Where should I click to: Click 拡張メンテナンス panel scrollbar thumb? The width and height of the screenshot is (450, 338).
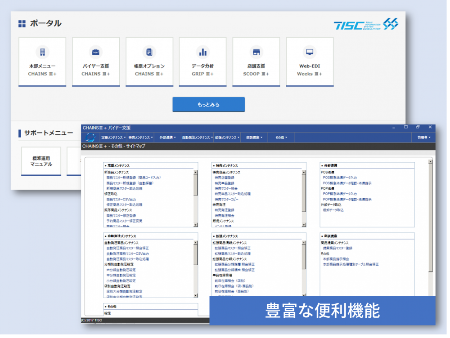click(304, 257)
